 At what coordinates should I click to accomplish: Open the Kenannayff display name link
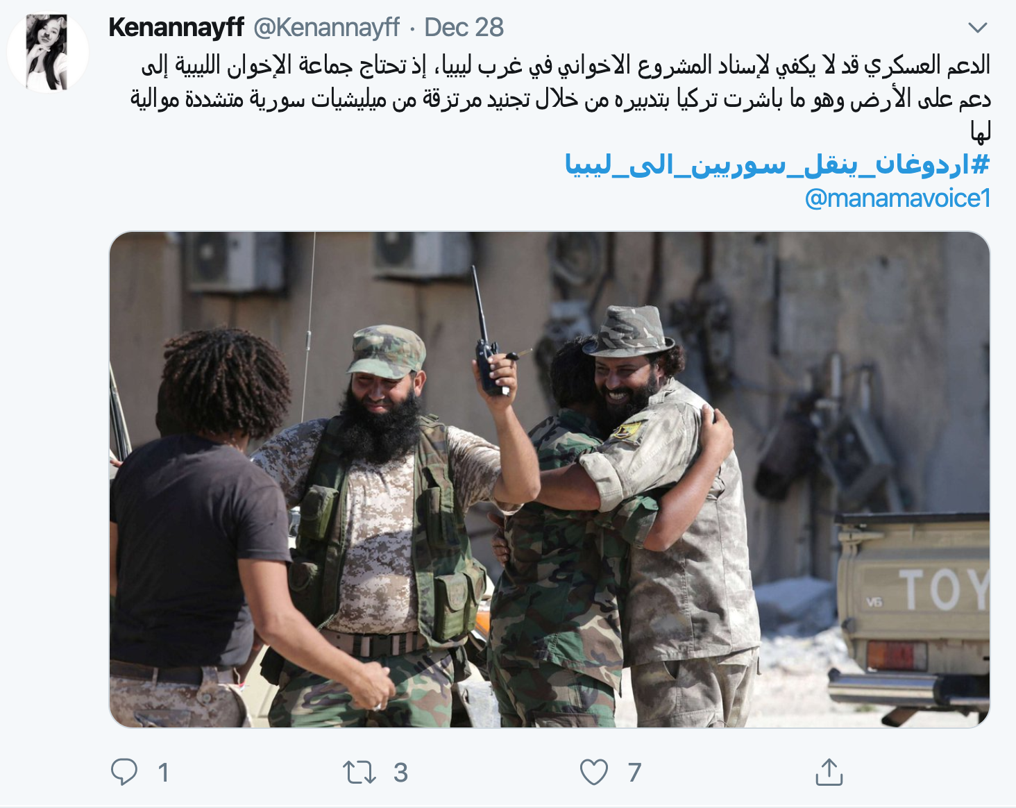pos(176,28)
